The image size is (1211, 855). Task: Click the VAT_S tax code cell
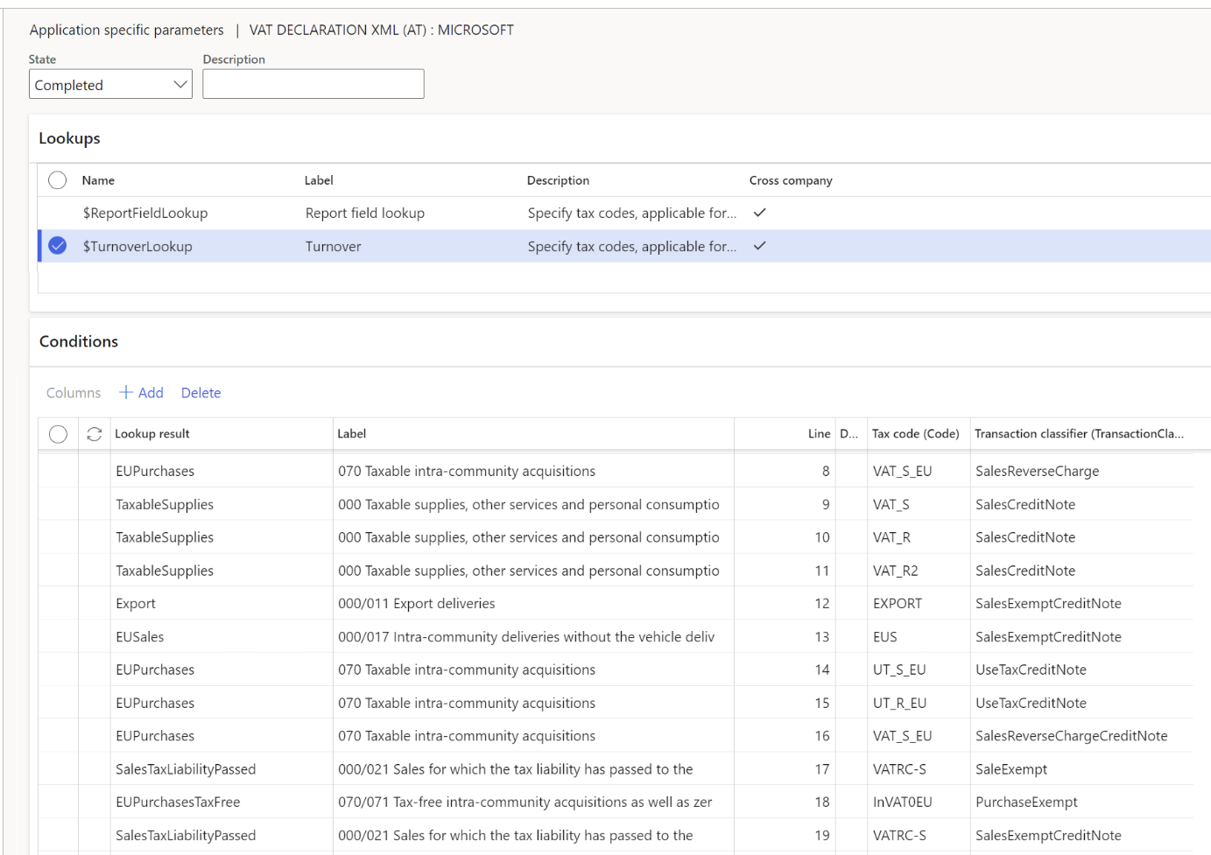(x=891, y=504)
